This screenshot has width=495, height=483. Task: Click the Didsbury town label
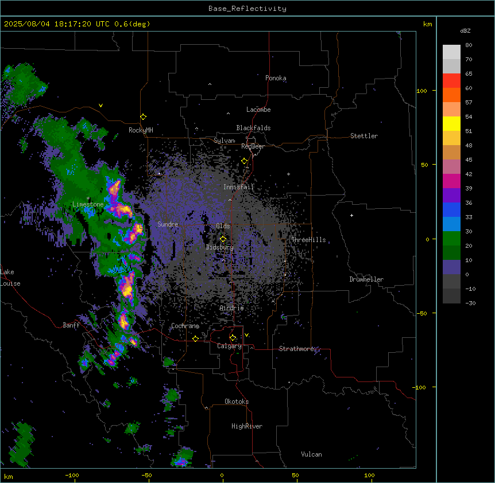[219, 247]
